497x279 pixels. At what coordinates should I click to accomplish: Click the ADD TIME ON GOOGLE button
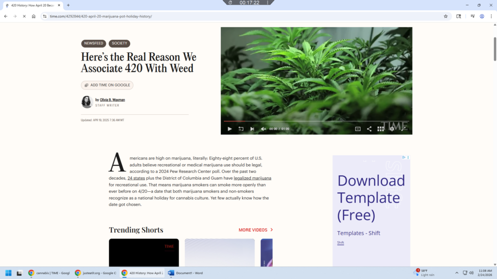point(107,85)
